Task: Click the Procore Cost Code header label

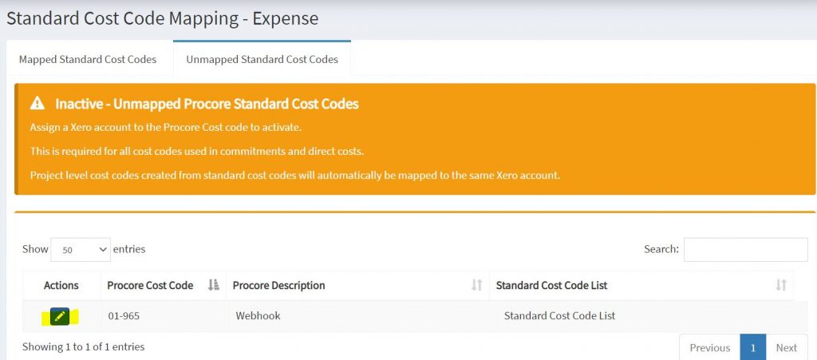Action: click(150, 285)
